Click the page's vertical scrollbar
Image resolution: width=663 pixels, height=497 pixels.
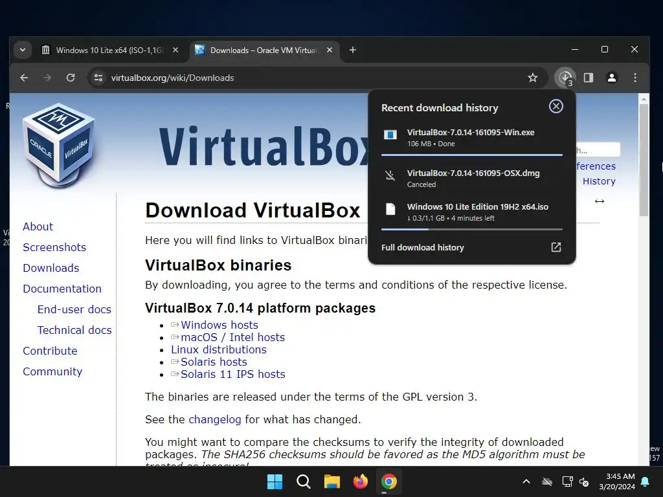(644, 160)
